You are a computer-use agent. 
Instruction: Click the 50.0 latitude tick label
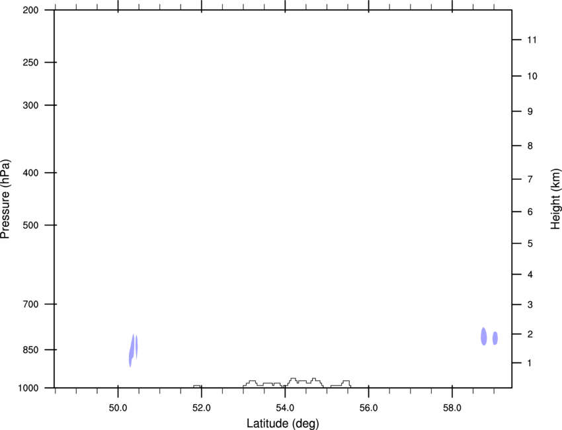pos(118,408)
